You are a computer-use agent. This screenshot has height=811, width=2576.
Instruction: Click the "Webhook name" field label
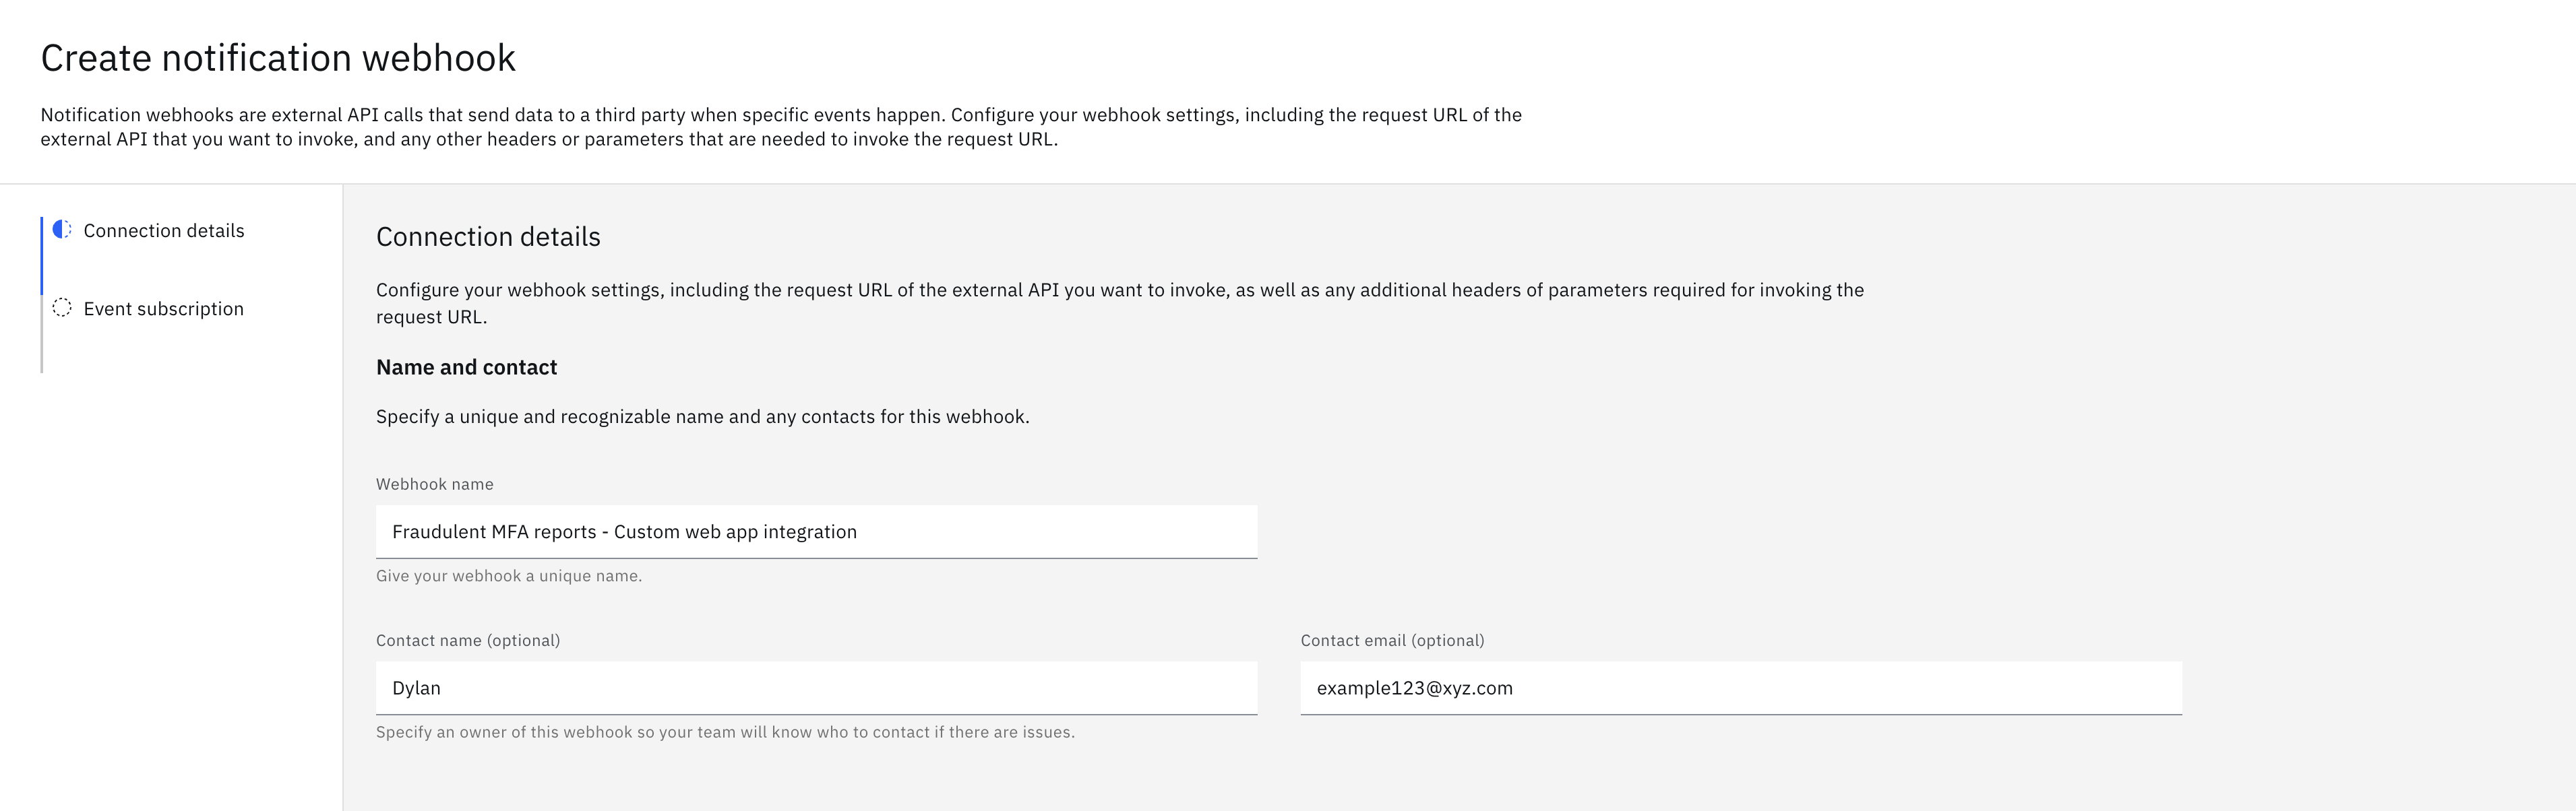point(435,484)
